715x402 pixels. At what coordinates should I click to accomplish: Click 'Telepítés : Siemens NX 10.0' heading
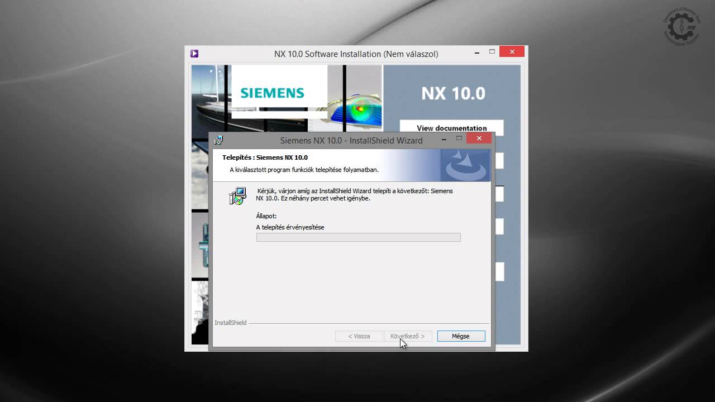pyautogui.click(x=265, y=157)
